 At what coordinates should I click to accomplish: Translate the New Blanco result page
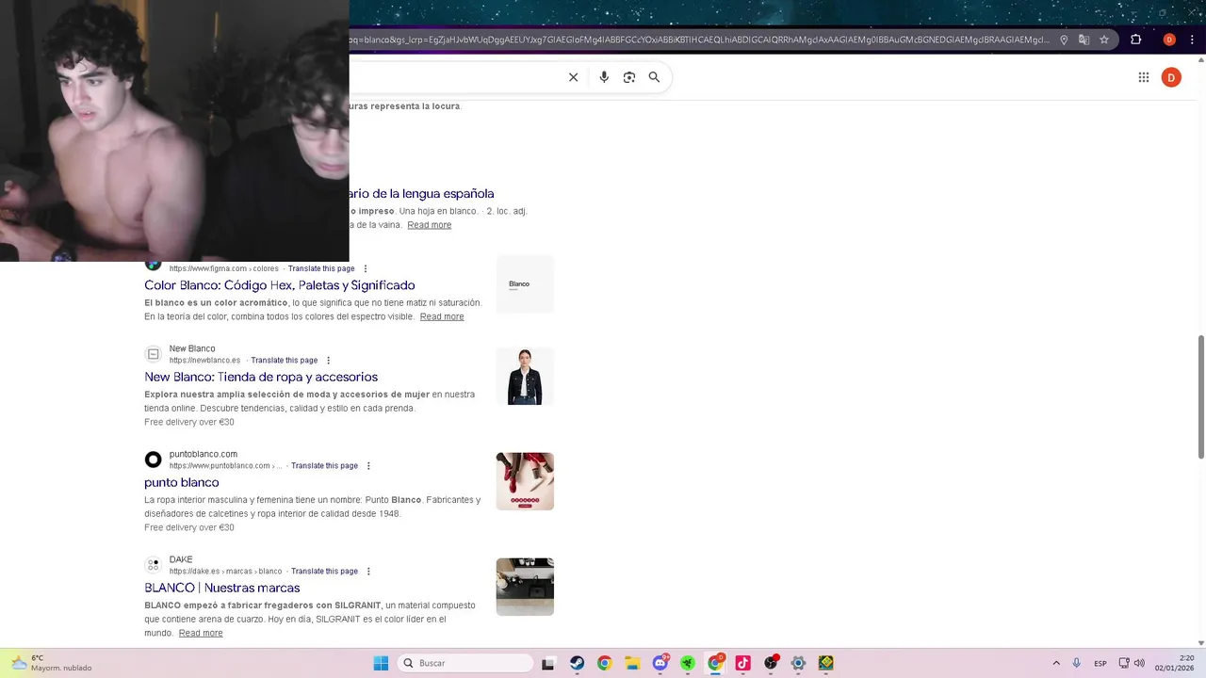pos(285,361)
